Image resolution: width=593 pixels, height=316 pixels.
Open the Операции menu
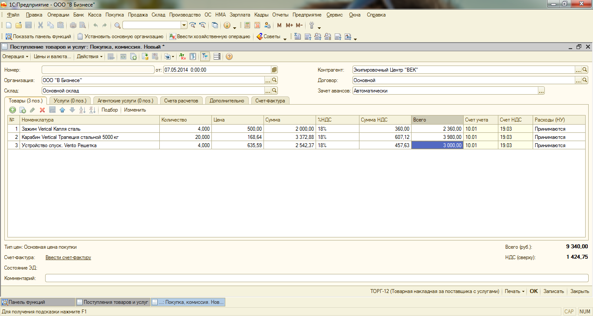tap(58, 15)
